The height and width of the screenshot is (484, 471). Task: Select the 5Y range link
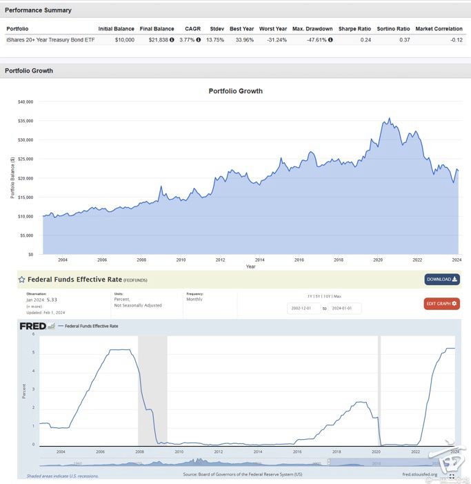tap(317, 296)
